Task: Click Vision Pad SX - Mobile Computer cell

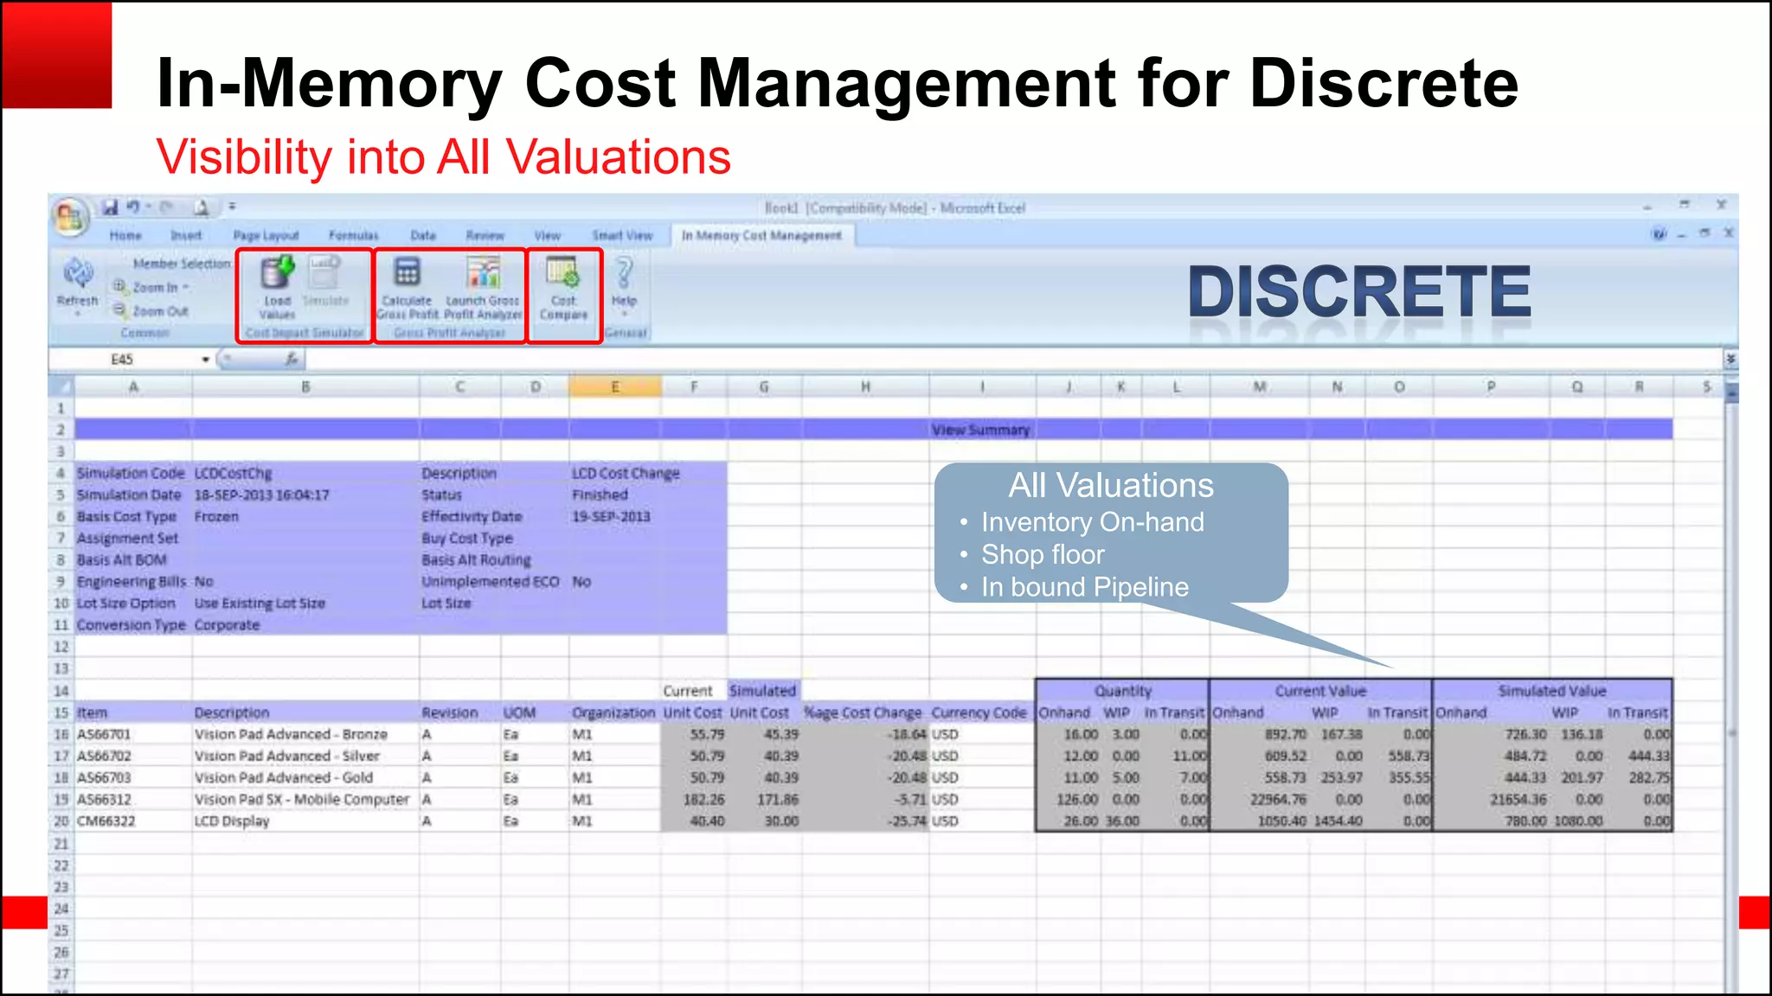Action: (305, 799)
